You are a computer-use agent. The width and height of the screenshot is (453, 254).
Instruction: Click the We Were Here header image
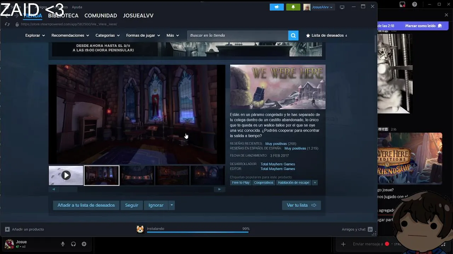[278, 87]
